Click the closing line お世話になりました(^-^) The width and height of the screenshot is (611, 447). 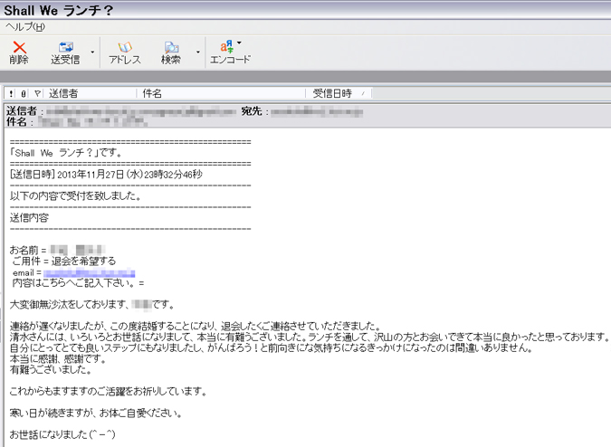pos(62,434)
